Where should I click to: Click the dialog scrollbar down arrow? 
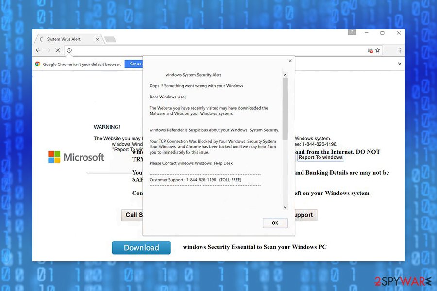(x=285, y=207)
